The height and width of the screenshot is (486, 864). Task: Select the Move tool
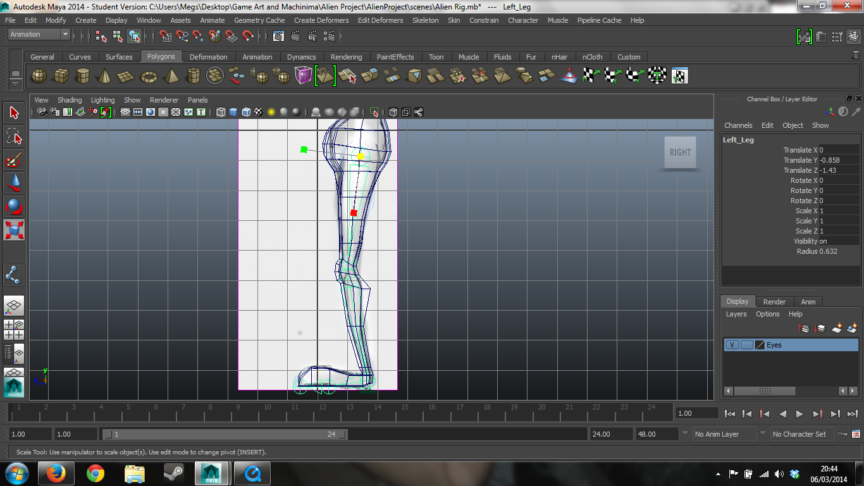point(14,183)
